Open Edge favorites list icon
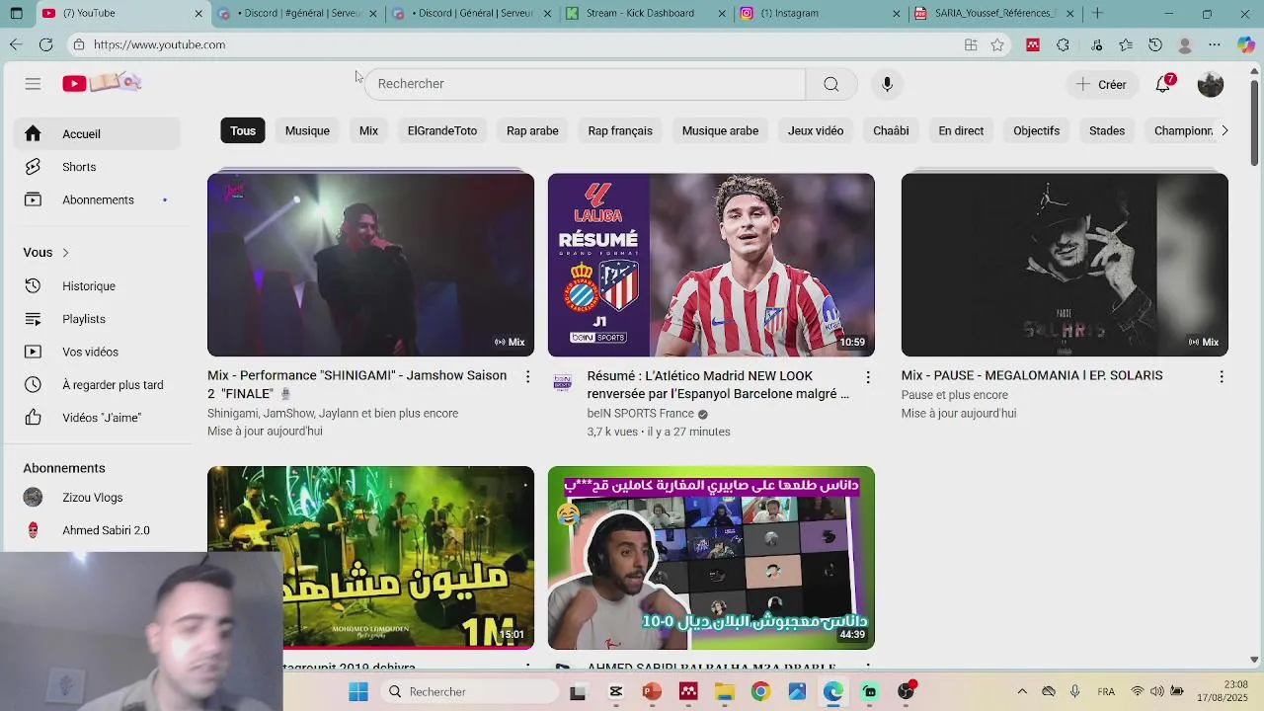1264x711 pixels. [1126, 44]
